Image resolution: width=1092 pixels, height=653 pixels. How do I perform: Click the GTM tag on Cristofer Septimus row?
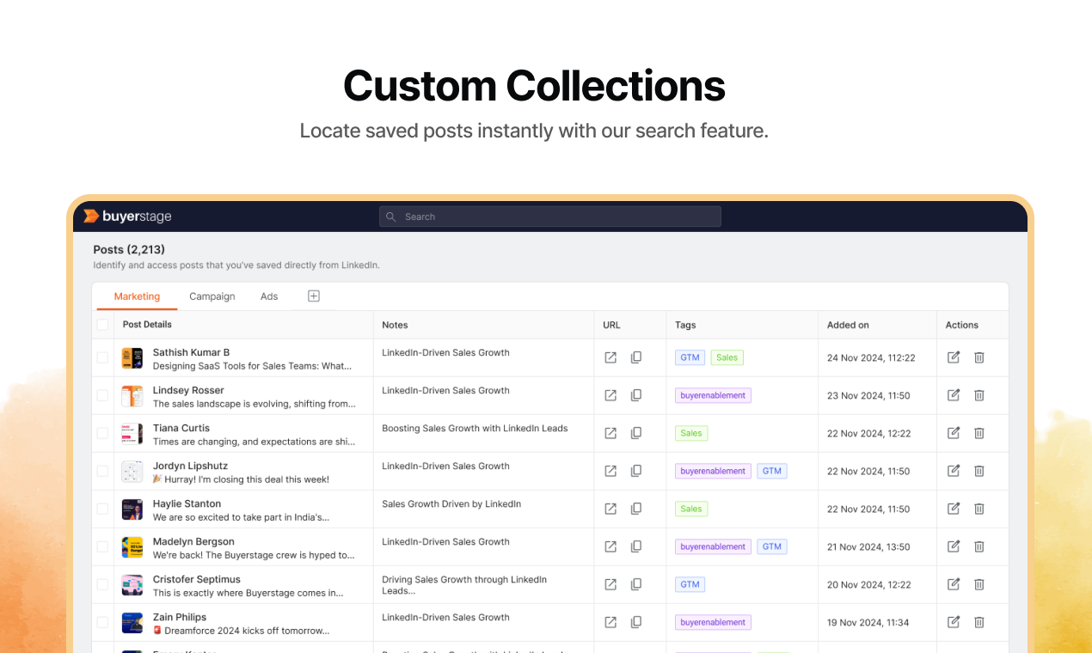(690, 584)
